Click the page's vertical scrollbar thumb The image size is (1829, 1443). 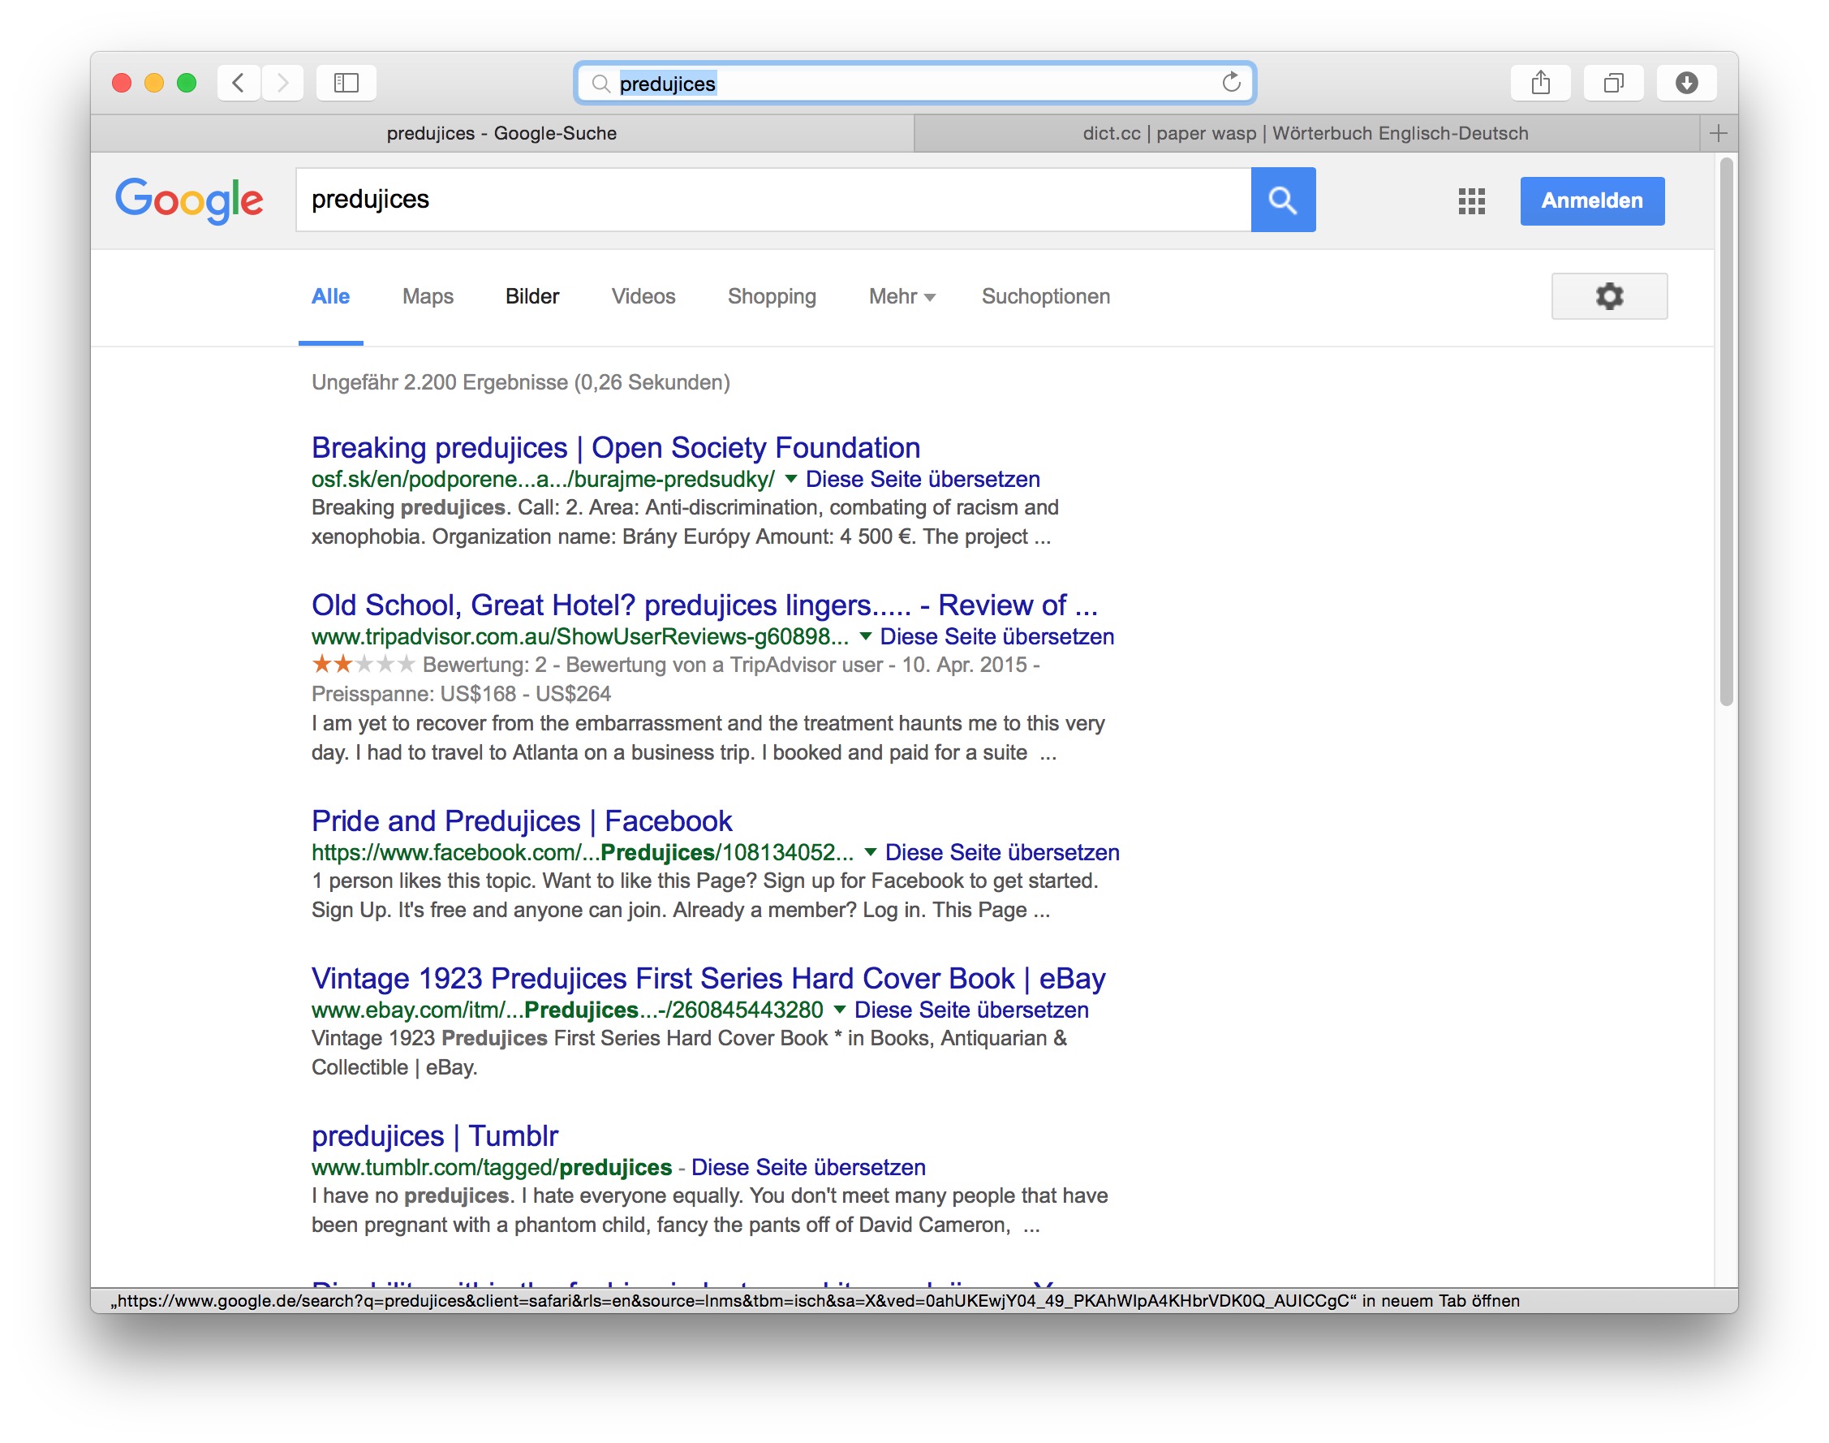click(1726, 431)
